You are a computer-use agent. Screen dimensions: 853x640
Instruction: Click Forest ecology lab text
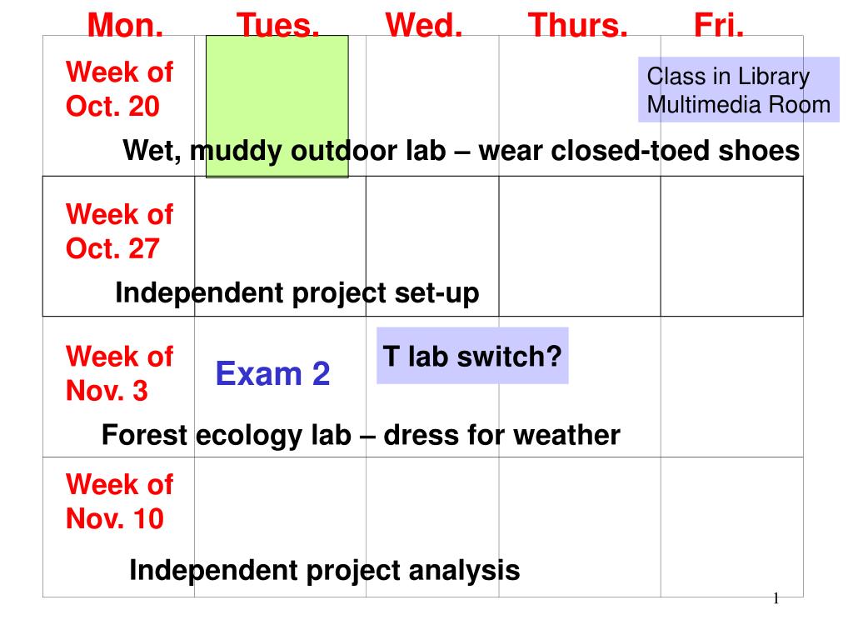361,435
